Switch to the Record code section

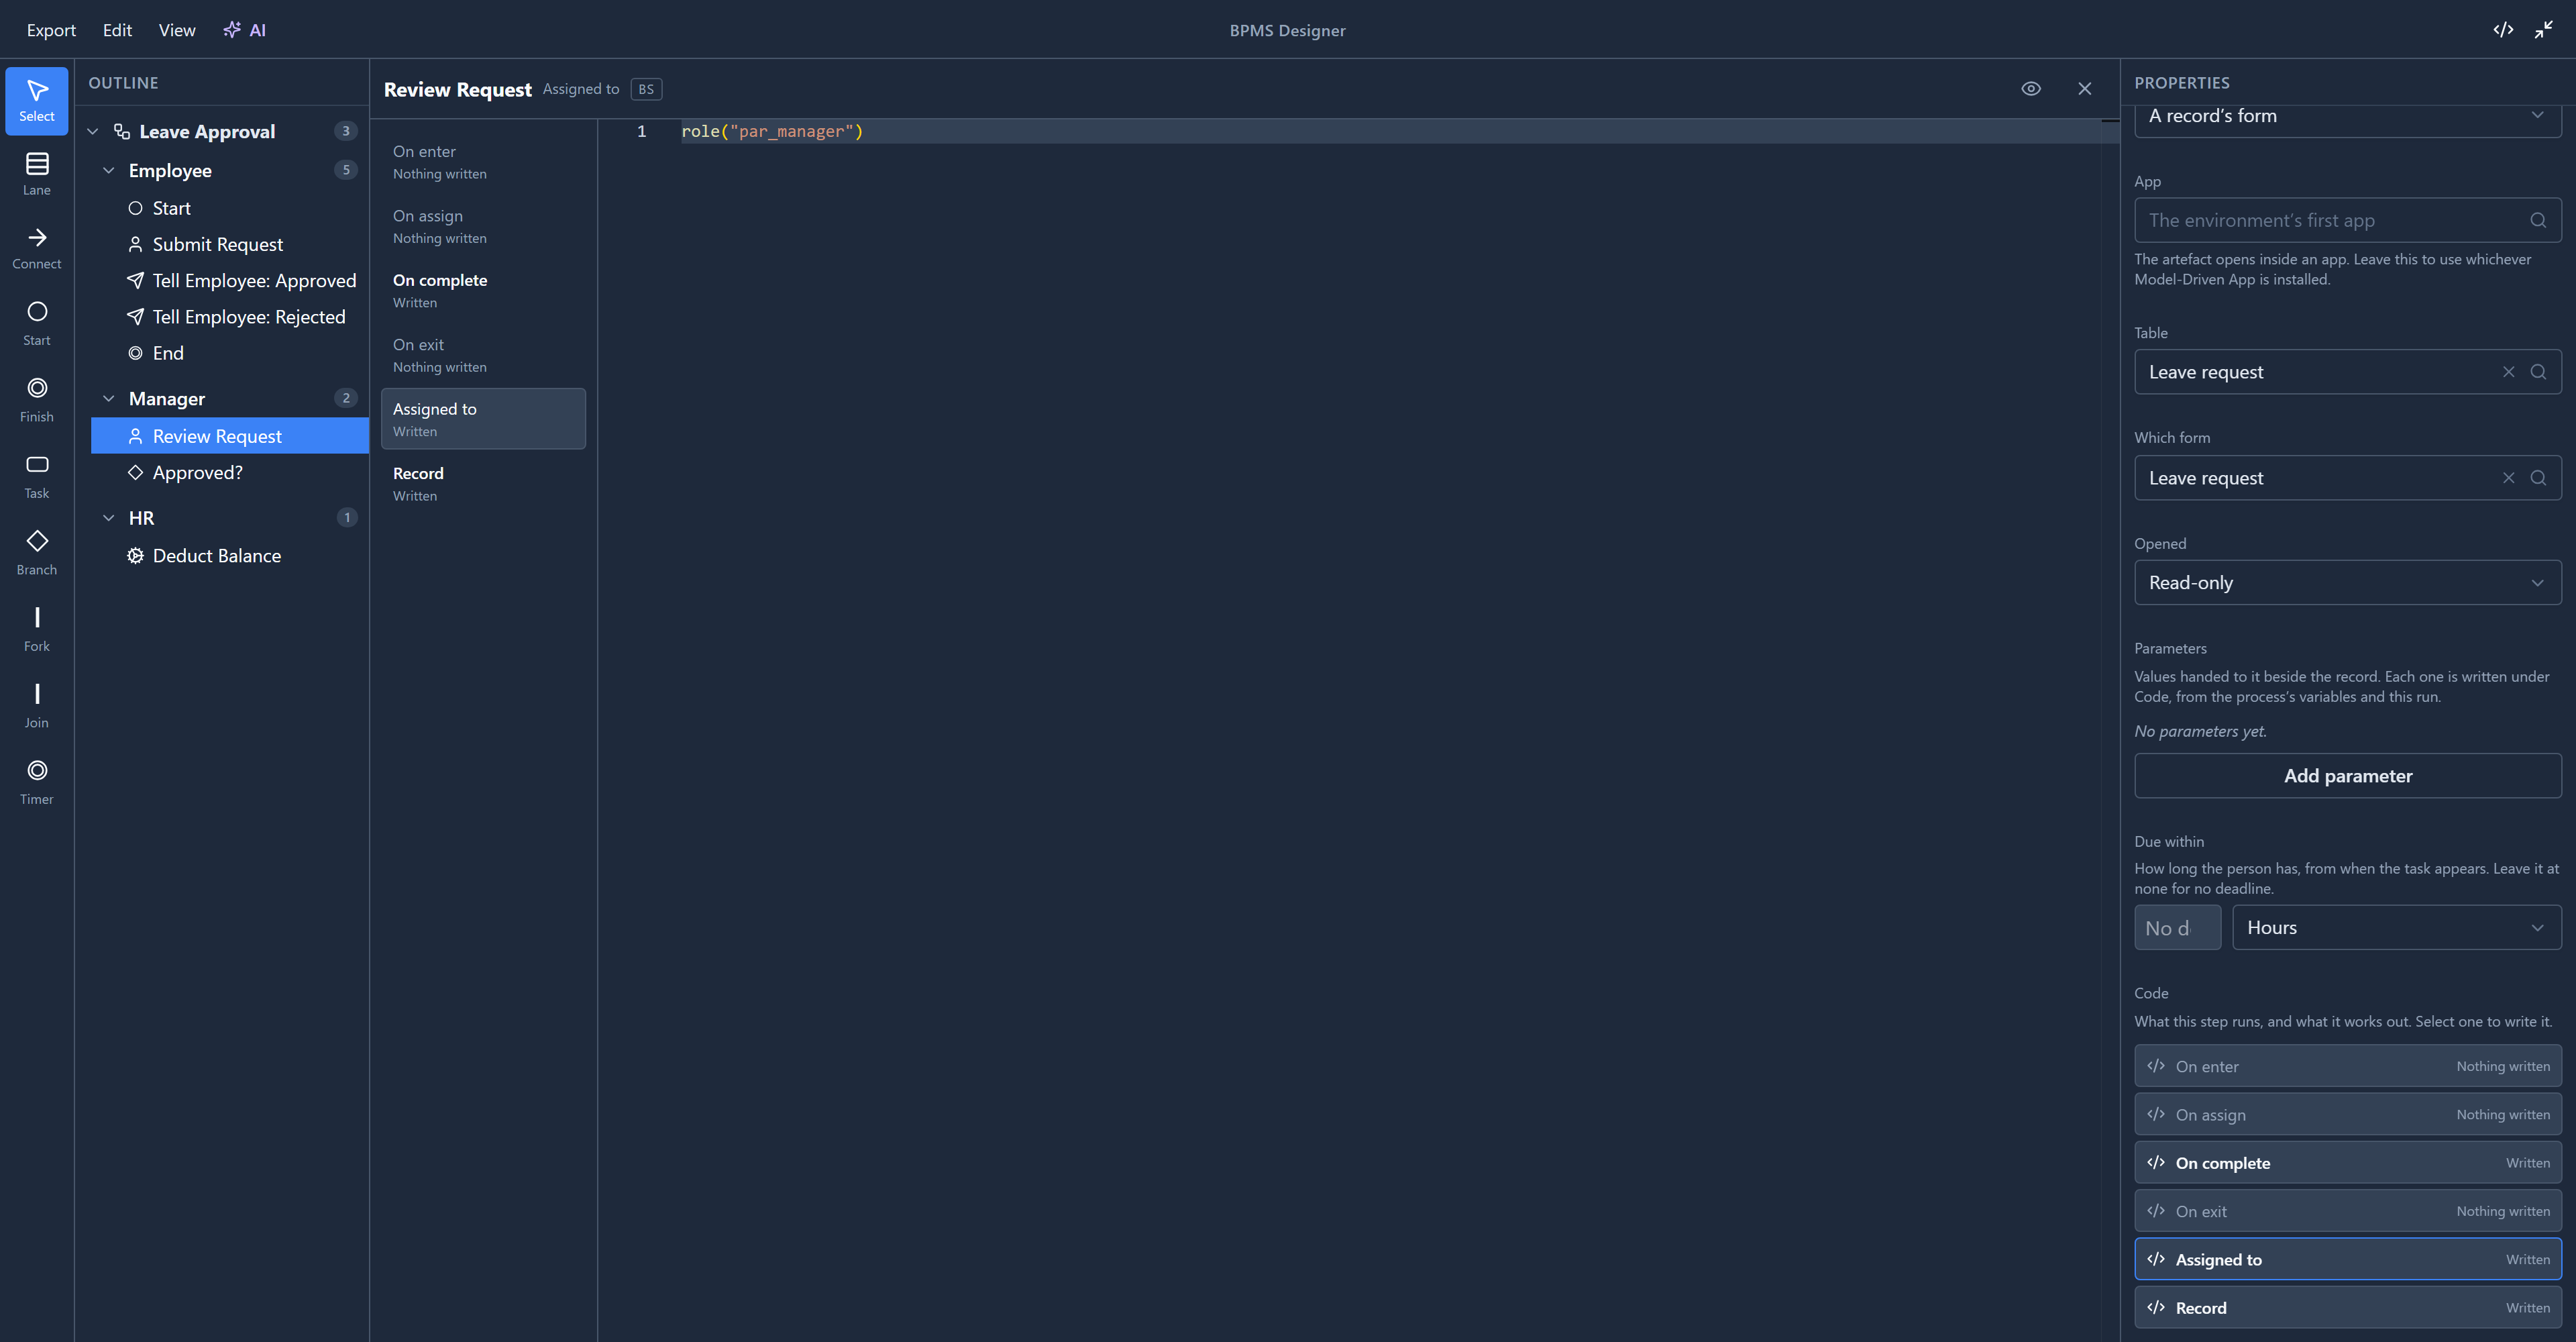pos(483,483)
